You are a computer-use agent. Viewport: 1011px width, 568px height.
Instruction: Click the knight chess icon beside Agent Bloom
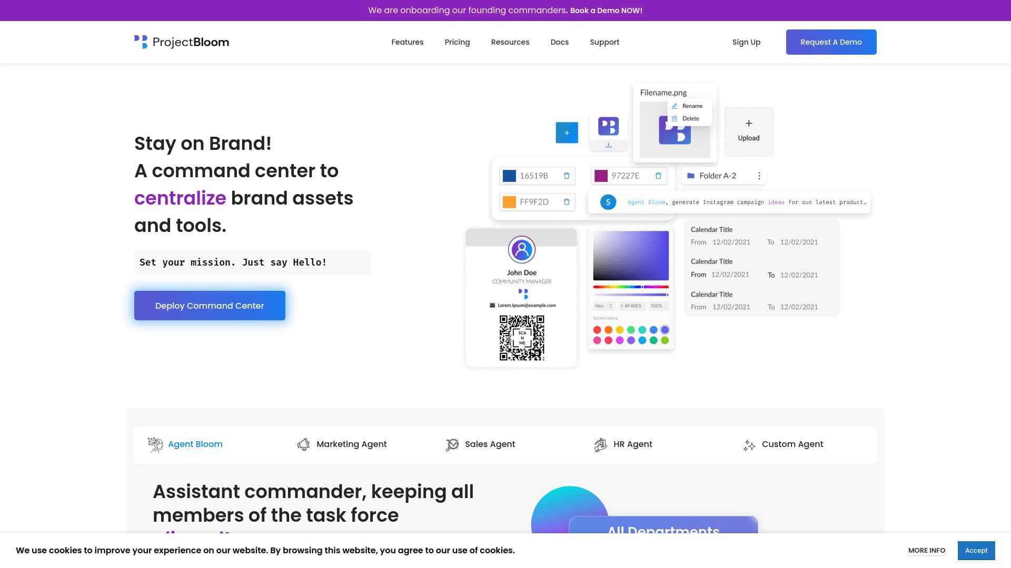(155, 444)
